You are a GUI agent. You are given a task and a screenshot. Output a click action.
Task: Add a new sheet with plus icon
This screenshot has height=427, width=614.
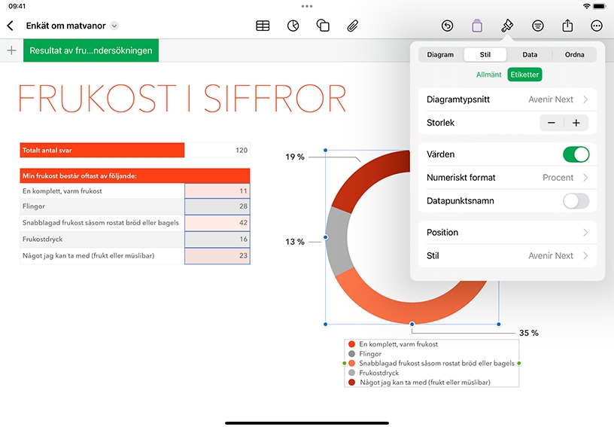click(12, 50)
